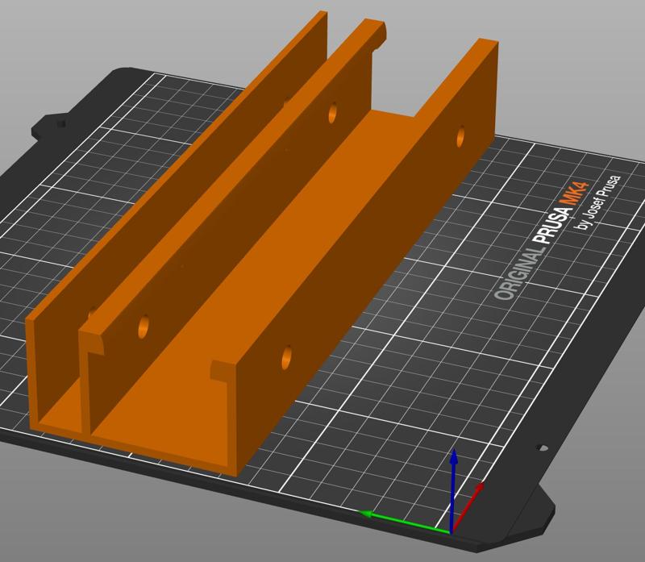This screenshot has height=562, width=645.
Task: Click the ORIGINAL PRUSA MK4 bed logo
Action: point(542,242)
